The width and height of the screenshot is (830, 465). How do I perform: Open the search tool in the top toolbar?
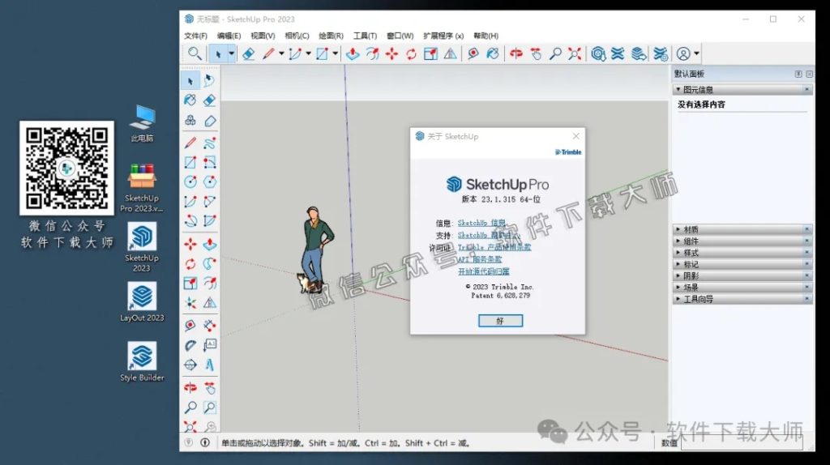[x=195, y=53]
